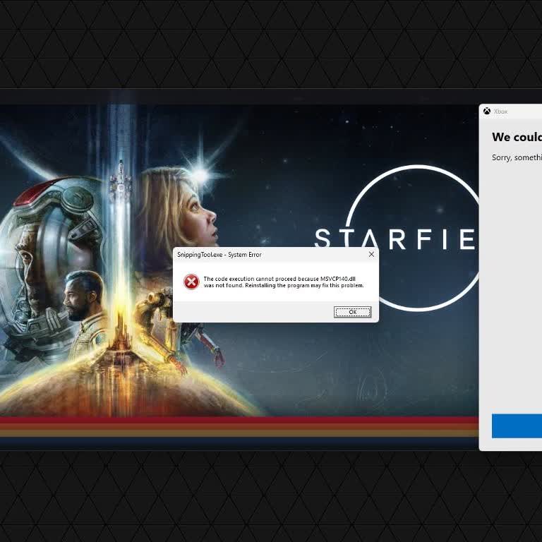Click the 'We could' heading in Xbox window

[x=517, y=137]
